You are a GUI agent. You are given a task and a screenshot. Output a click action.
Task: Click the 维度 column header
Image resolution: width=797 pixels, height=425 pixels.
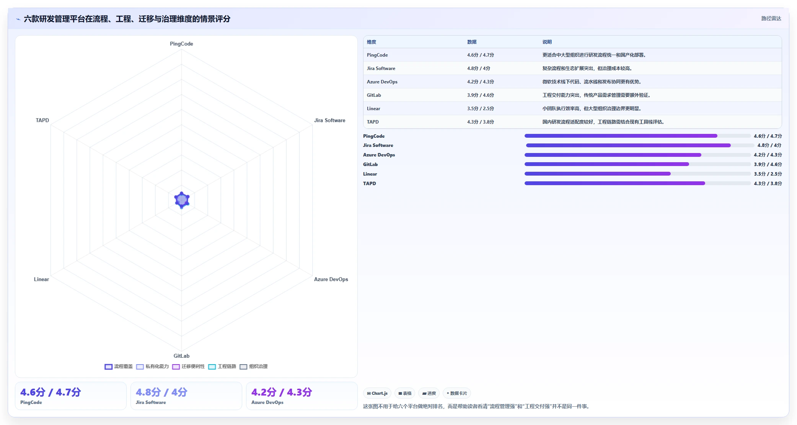(372, 42)
